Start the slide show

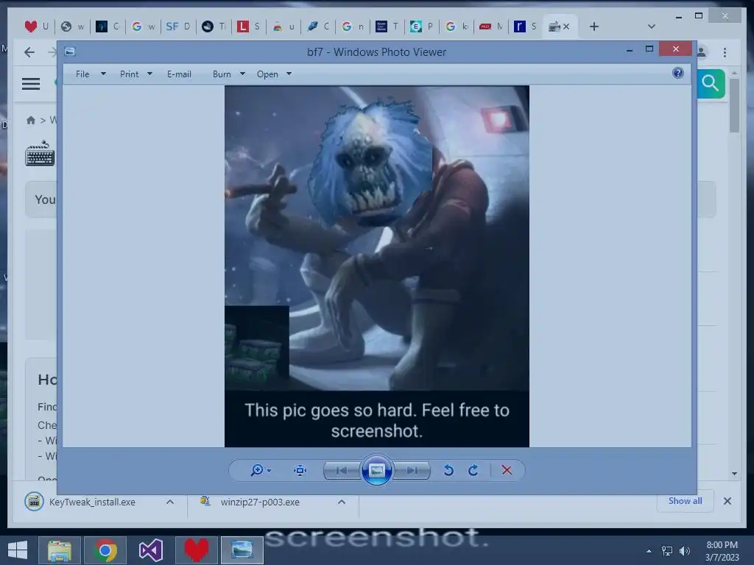coord(376,470)
